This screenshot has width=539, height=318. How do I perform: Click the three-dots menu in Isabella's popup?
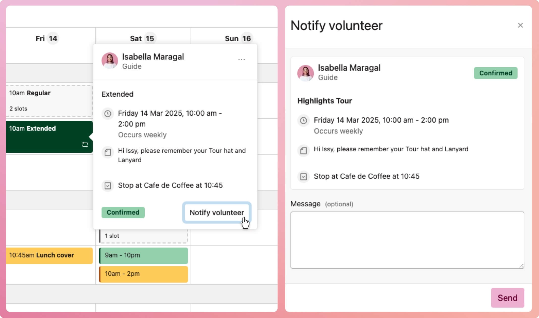click(x=241, y=60)
